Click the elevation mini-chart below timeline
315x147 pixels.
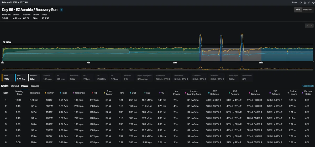point(157,69)
